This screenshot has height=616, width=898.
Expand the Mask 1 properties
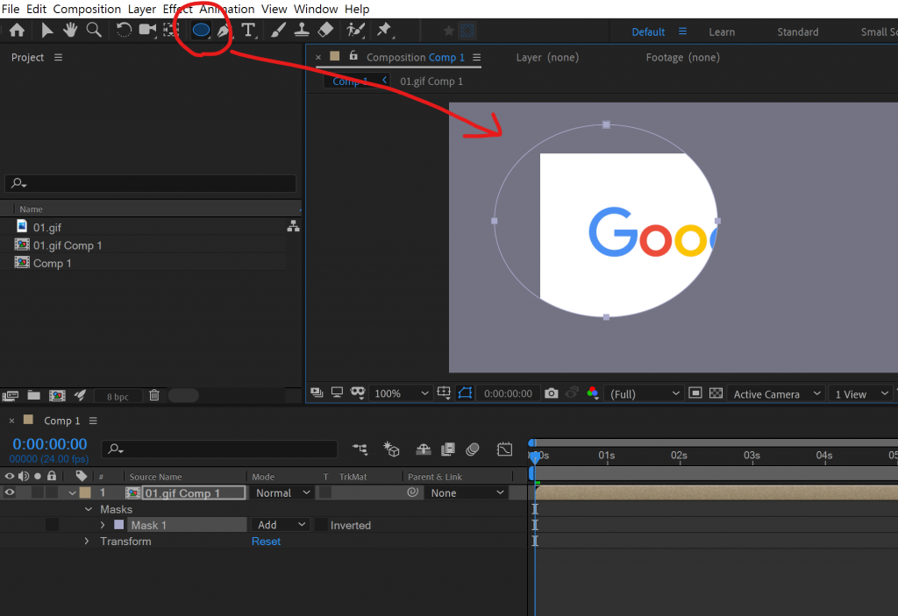[x=103, y=525]
